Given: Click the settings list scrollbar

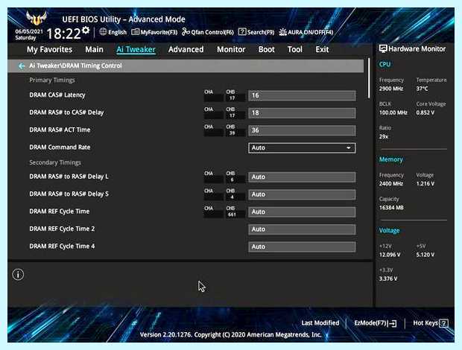Looking at the screenshot, I should tap(369, 78).
